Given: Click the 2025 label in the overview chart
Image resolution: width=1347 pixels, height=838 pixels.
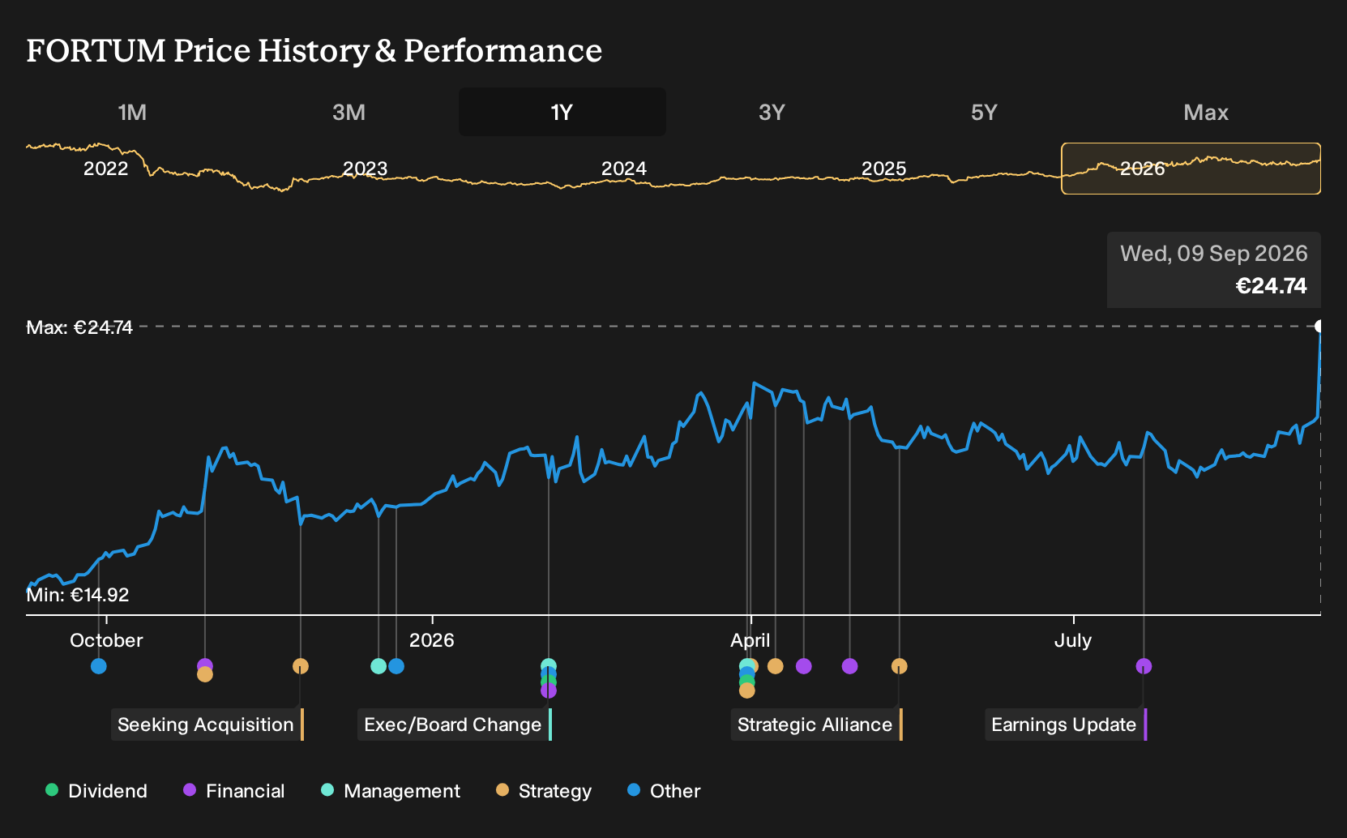Looking at the screenshot, I should [x=883, y=169].
